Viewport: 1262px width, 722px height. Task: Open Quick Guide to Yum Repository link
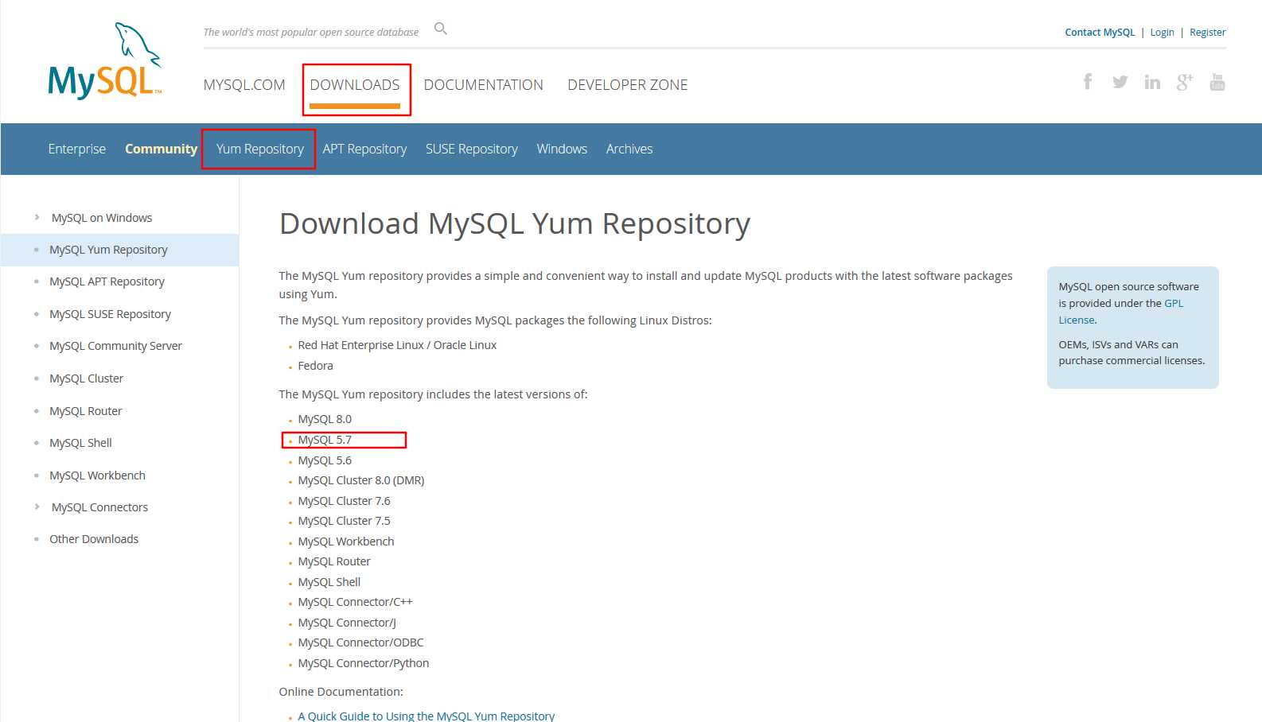coord(427,716)
